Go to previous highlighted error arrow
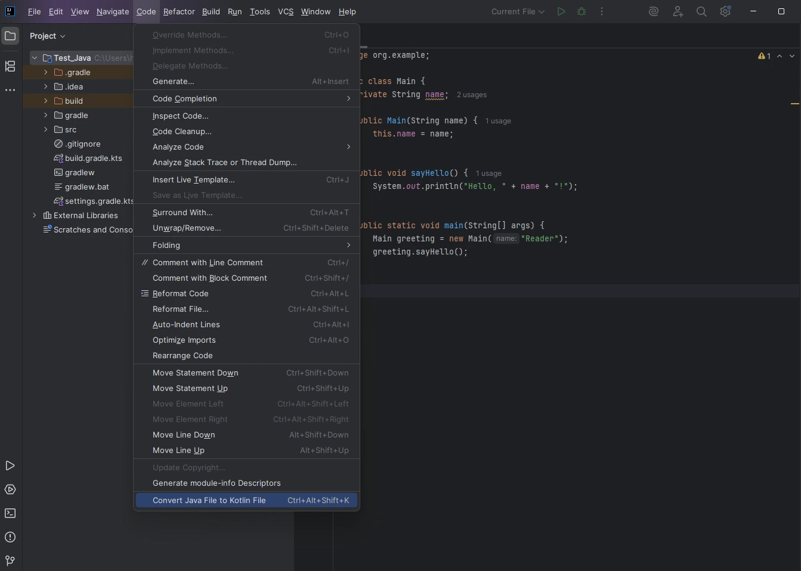The height and width of the screenshot is (571, 801). pos(780,56)
